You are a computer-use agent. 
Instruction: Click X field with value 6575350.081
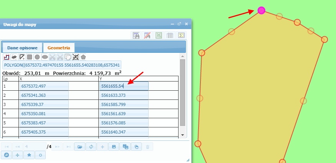(x=44, y=114)
